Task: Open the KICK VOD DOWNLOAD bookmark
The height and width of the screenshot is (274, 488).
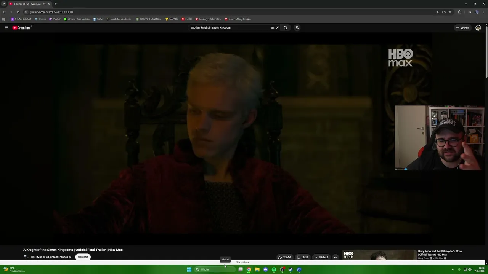Action: pos(148,19)
